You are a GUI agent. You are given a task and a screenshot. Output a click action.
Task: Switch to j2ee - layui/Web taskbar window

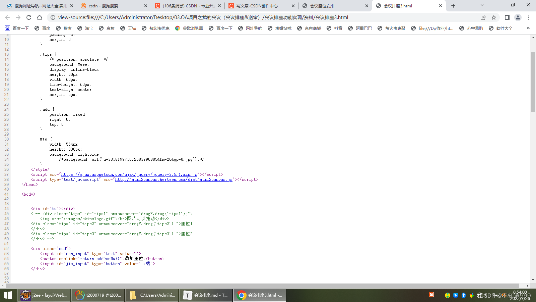tap(44, 295)
